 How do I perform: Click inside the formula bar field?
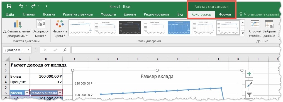pos(175,50)
